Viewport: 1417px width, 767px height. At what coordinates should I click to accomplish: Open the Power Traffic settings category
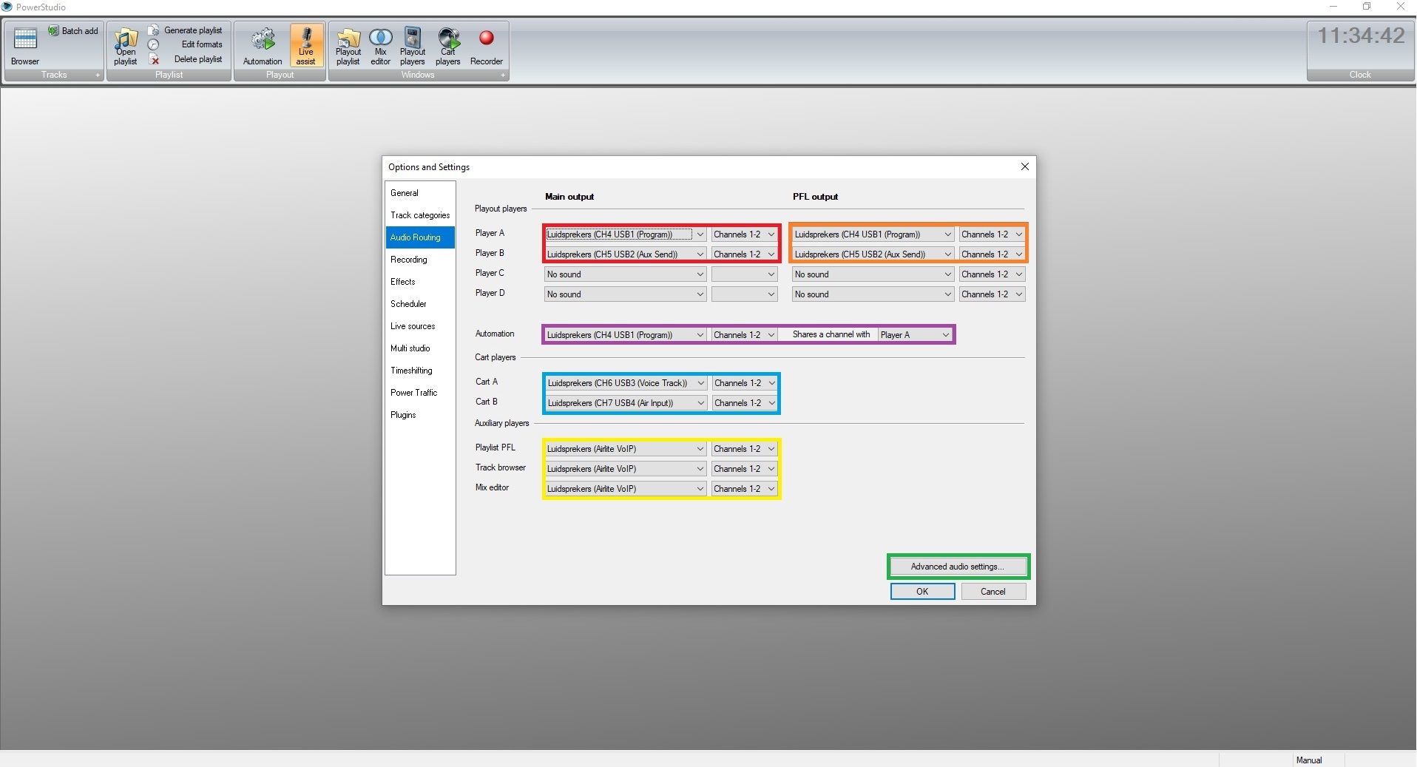413,393
